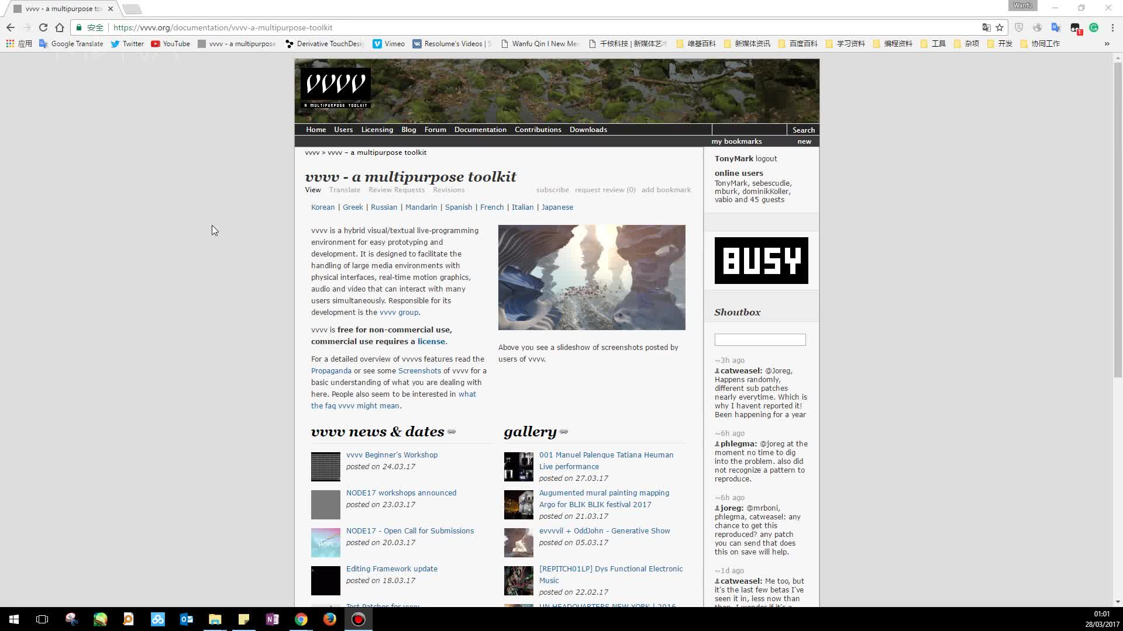The height and width of the screenshot is (631, 1123).
Task: Switch to the Revisions tab
Action: (x=449, y=190)
